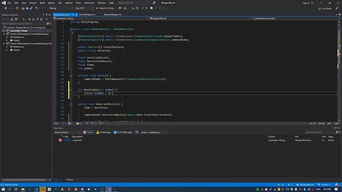The image size is (342, 192).
Task: Click the editor vertical scrollbar
Action: click(339, 72)
